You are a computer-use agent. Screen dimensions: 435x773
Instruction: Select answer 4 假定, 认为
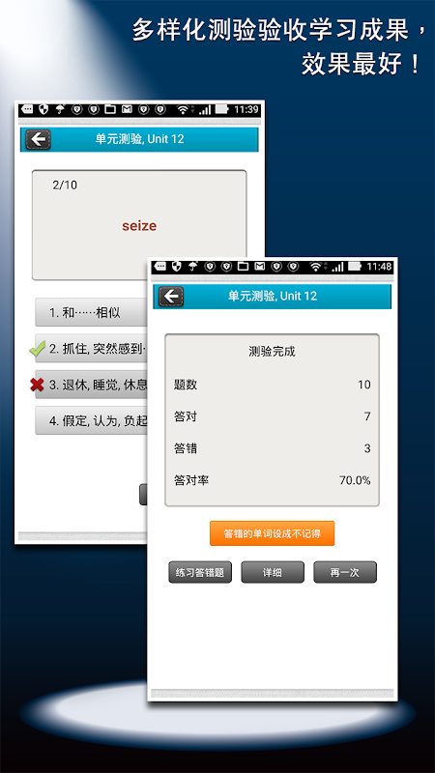tap(91, 420)
